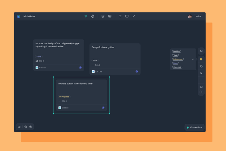This screenshot has height=151, width=226.
Task: Click Cal Lite project icon on CAL-3 card
Action: coord(37,67)
